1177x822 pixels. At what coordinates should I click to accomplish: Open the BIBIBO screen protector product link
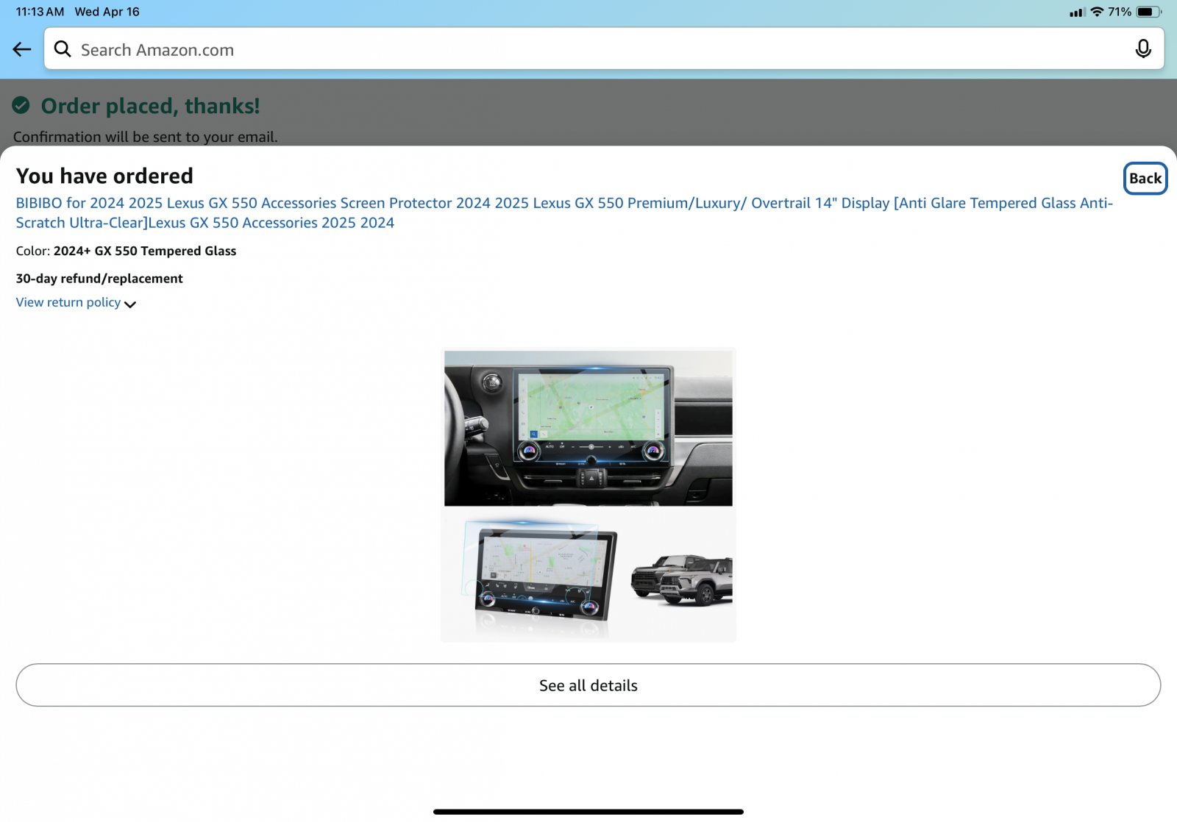coord(564,212)
